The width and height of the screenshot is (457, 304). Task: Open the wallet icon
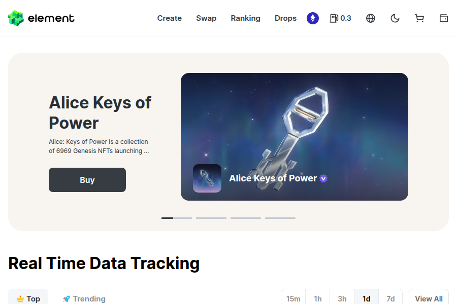tap(444, 18)
